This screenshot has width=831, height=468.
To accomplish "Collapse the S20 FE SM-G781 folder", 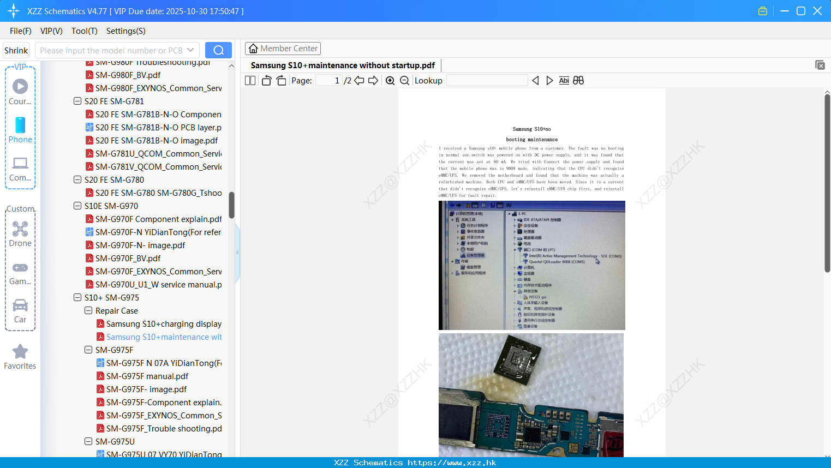I will click(77, 101).
